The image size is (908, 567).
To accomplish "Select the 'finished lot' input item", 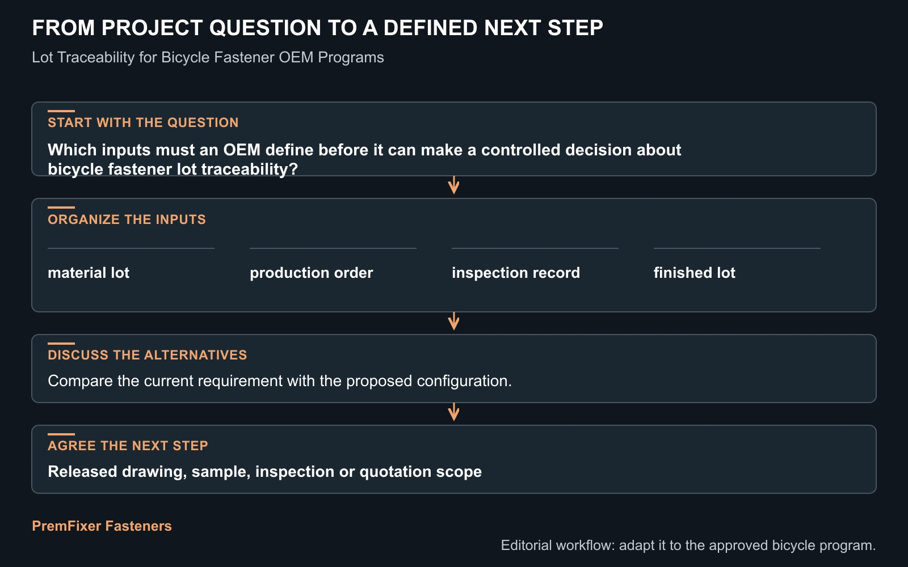I will (x=695, y=273).
